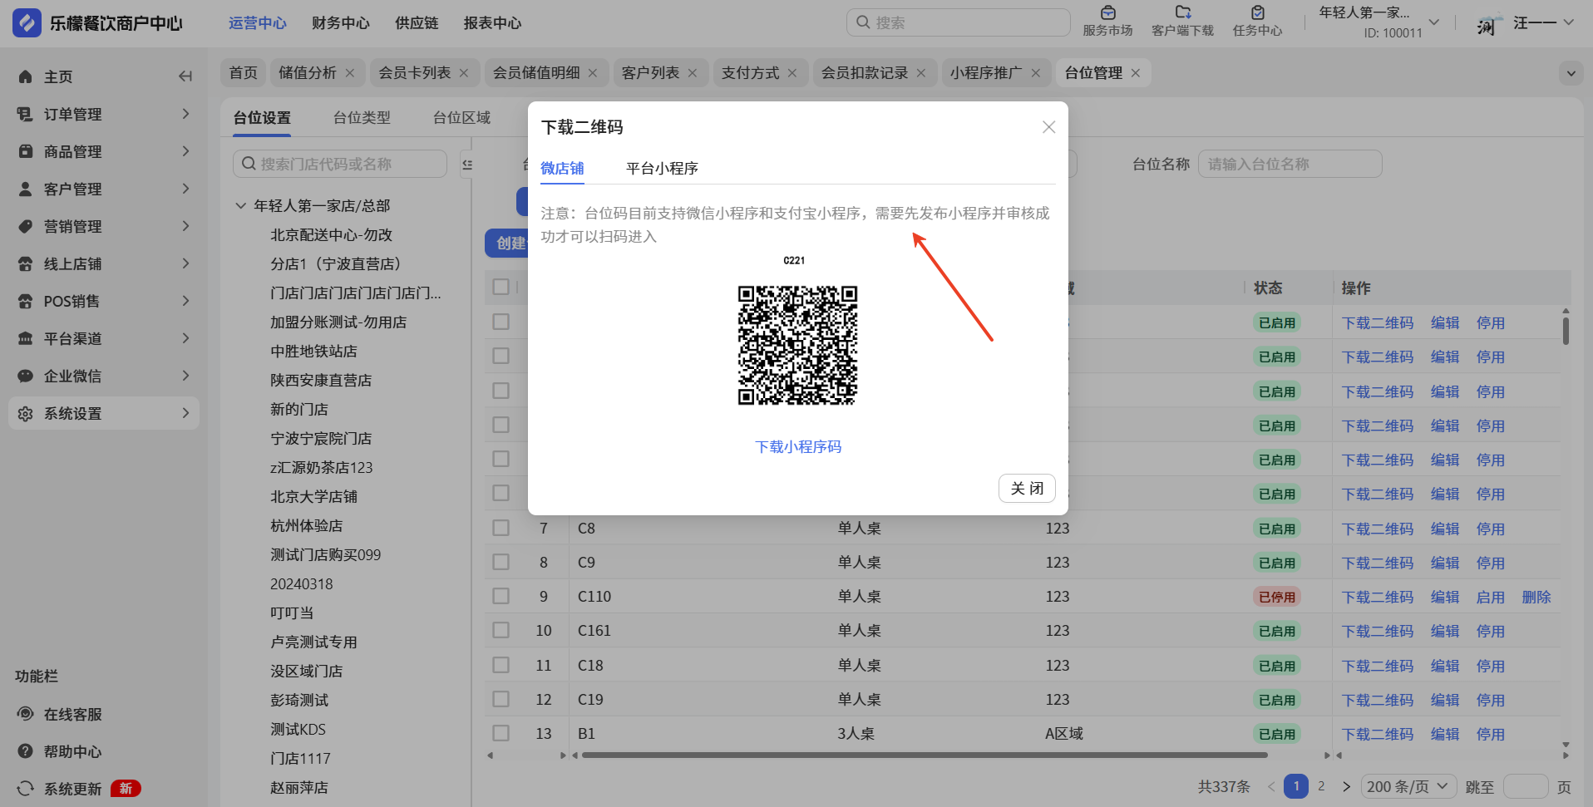Click the 商品管理 sidebar icon
The image size is (1593, 807).
[25, 151]
